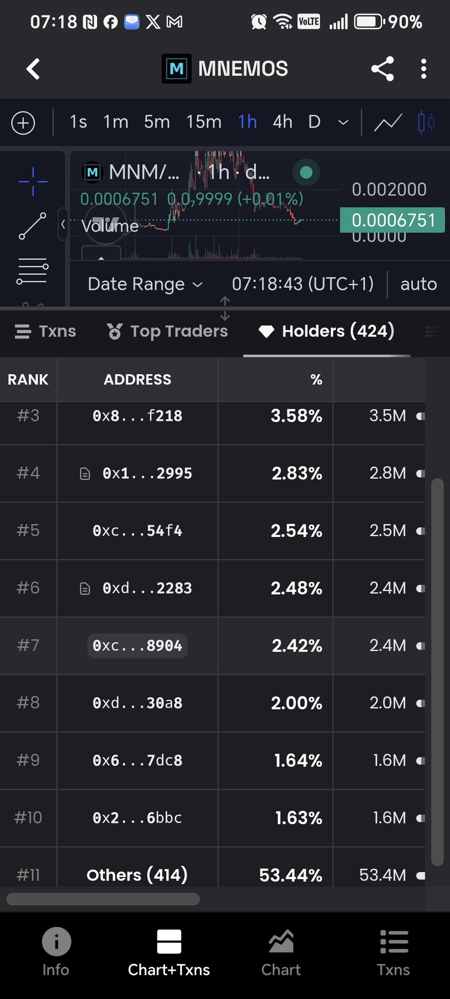Toggle auto price scale
This screenshot has height=999, width=450.
tap(418, 284)
